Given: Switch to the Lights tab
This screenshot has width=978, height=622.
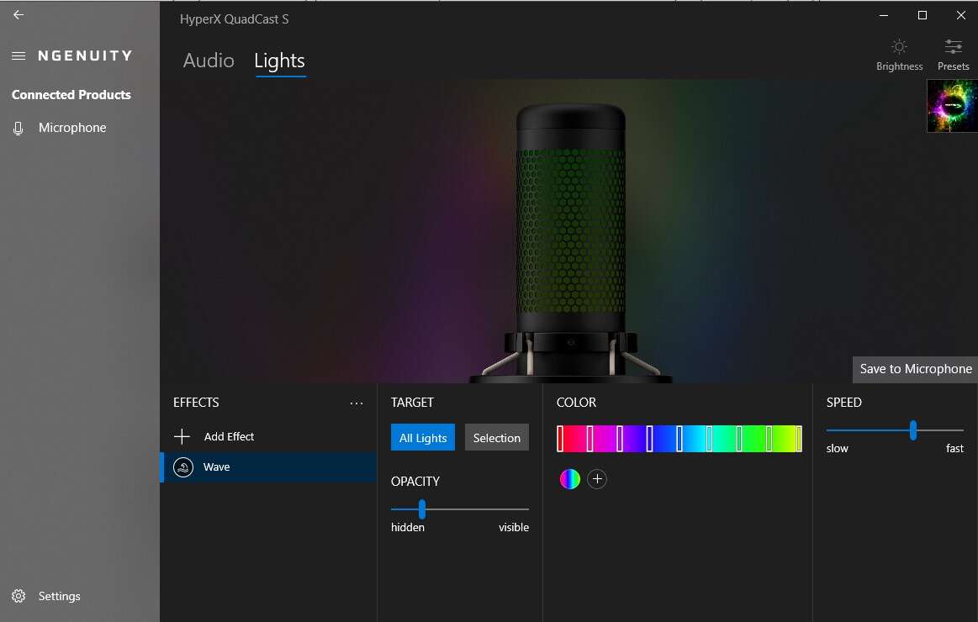Looking at the screenshot, I should point(279,61).
